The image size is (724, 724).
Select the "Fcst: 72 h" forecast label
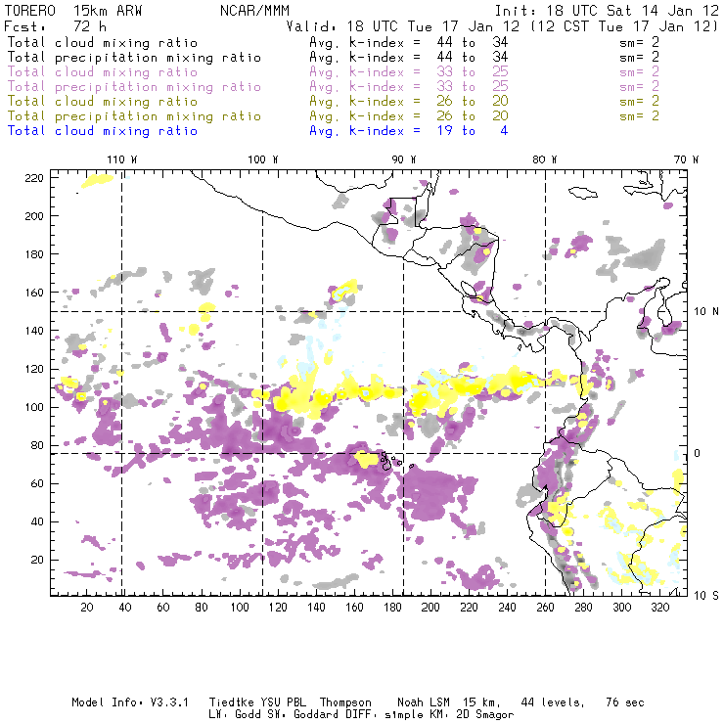click(x=55, y=26)
